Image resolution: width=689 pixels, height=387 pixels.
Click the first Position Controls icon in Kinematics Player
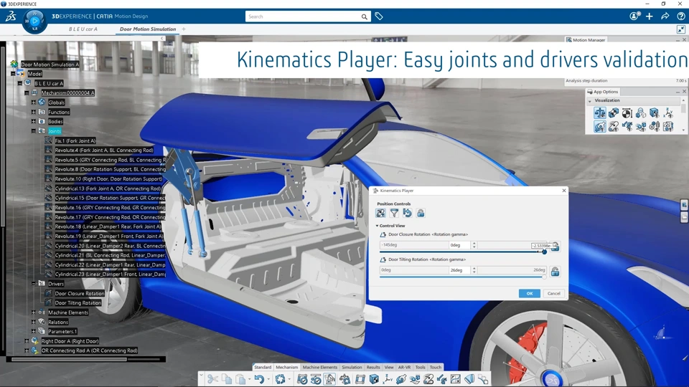pos(380,214)
